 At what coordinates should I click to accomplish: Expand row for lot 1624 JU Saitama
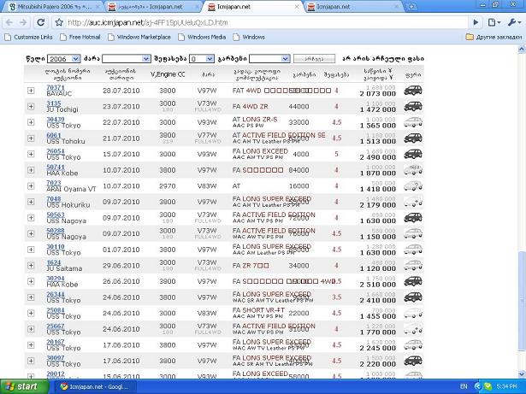pyautogui.click(x=31, y=265)
